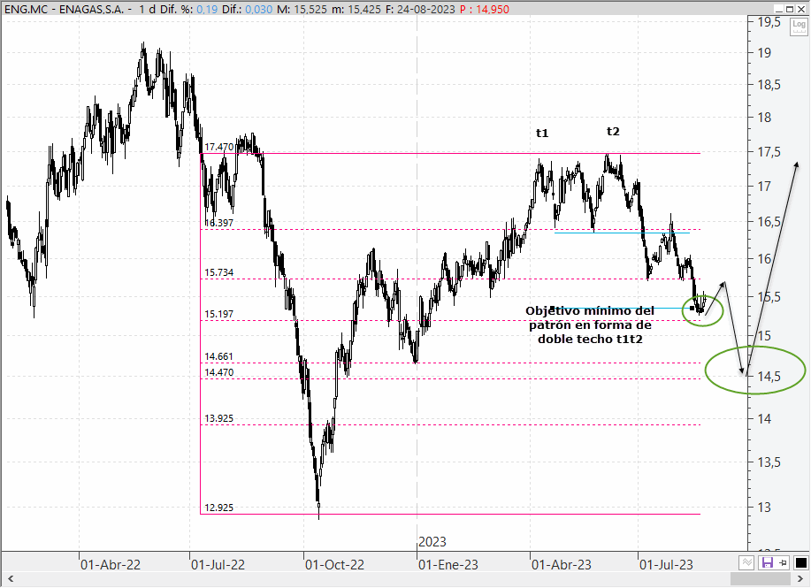Click the Fibonacci label 13.925
Screen dimensions: 811x588
[x=218, y=418]
